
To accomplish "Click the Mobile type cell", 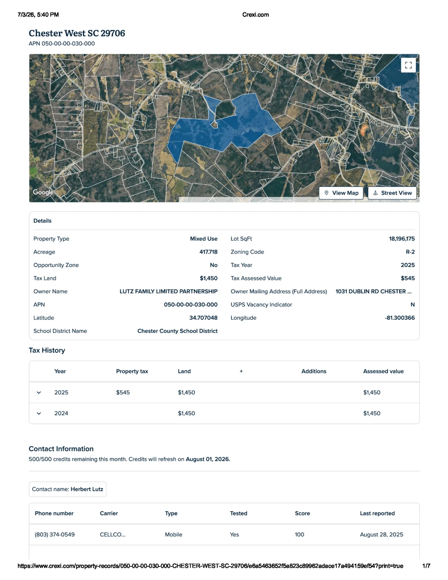I will [x=173, y=534].
